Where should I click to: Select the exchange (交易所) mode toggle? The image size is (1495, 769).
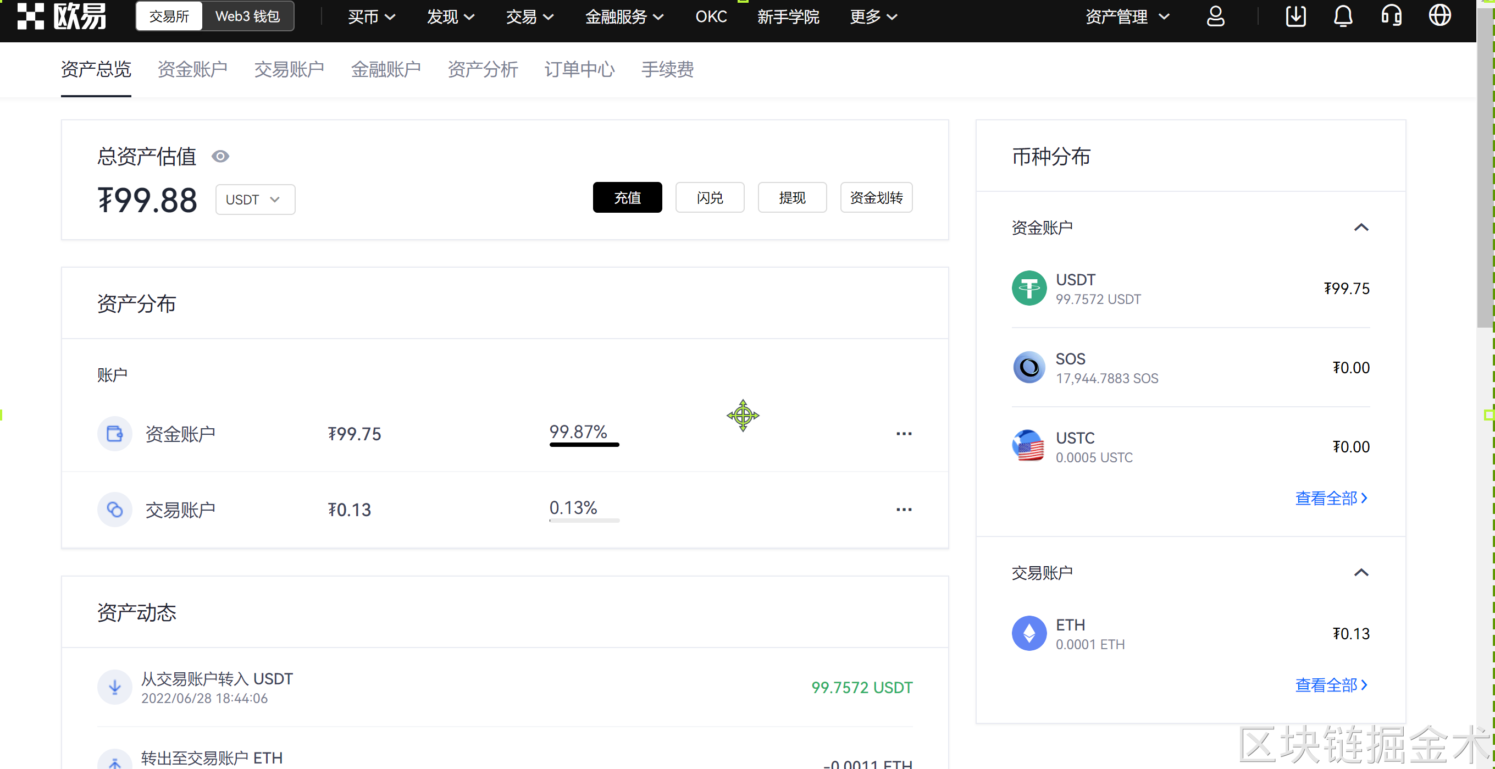click(169, 16)
